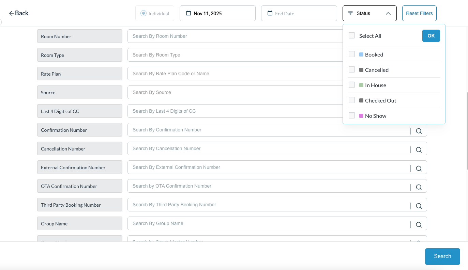Viewport: 468px width, 270px height.
Task: Enable the Cancelled status checkbox
Action: (x=352, y=69)
